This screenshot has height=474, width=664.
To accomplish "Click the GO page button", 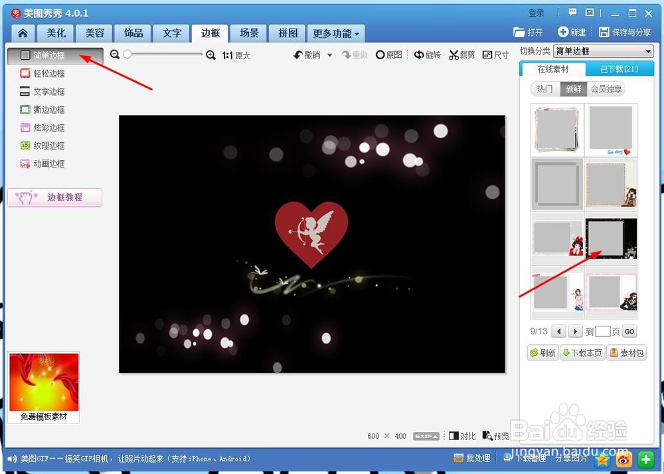I will click(629, 331).
